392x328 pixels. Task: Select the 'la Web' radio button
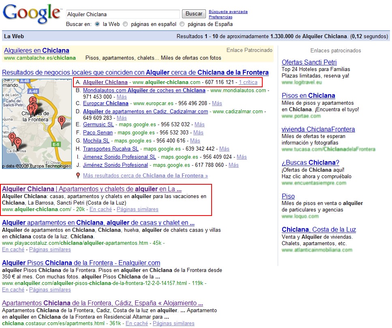pyautogui.click(x=97, y=24)
